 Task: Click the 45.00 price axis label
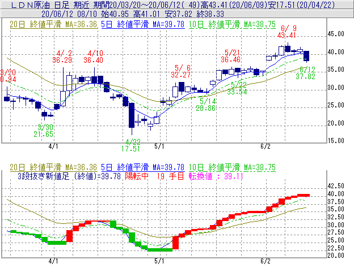[336, 34]
